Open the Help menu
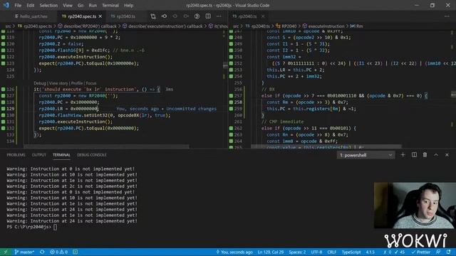The height and width of the screenshot is (256, 456). click(128, 5)
